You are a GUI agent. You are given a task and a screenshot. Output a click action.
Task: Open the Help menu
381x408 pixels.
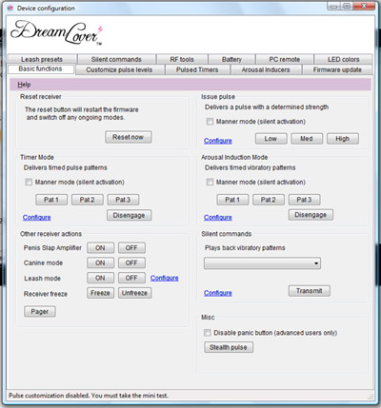24,85
